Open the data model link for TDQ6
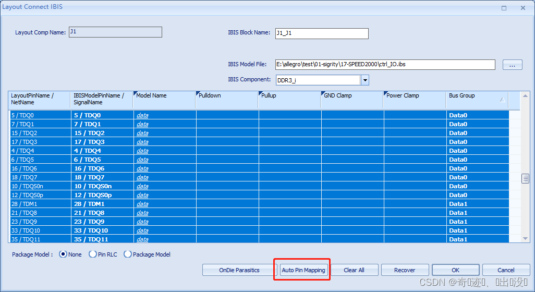This screenshot has width=535, height=292. click(x=142, y=168)
